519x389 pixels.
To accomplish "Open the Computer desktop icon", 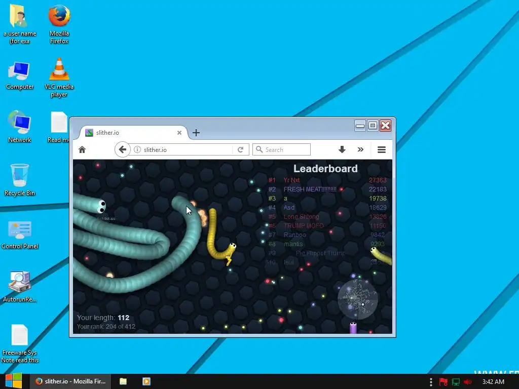I will tap(20, 75).
